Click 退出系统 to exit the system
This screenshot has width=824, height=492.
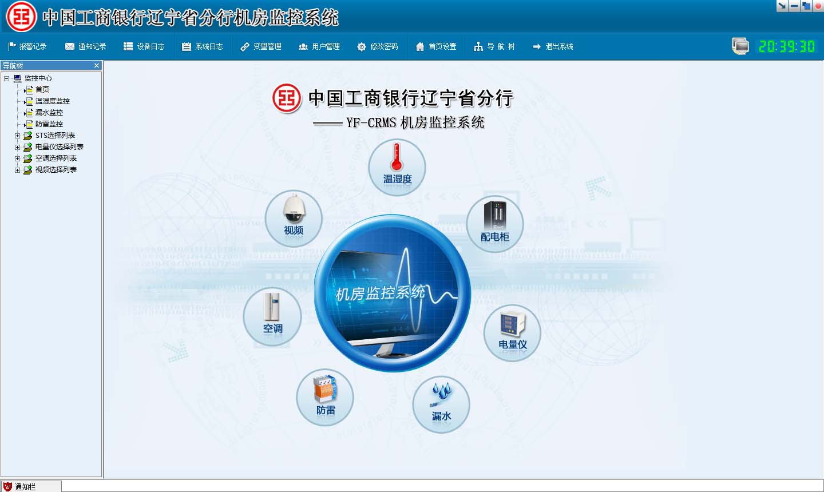(553, 46)
